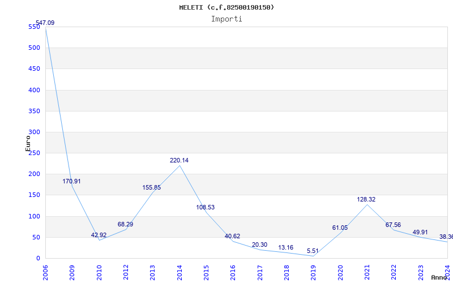The height and width of the screenshot is (283, 453).
Task: Click the 220.14 peak data label
Action: pos(179,160)
